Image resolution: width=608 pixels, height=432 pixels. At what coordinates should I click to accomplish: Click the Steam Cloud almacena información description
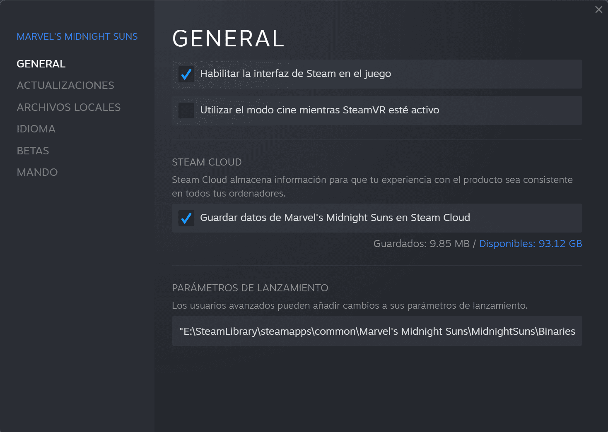372,187
